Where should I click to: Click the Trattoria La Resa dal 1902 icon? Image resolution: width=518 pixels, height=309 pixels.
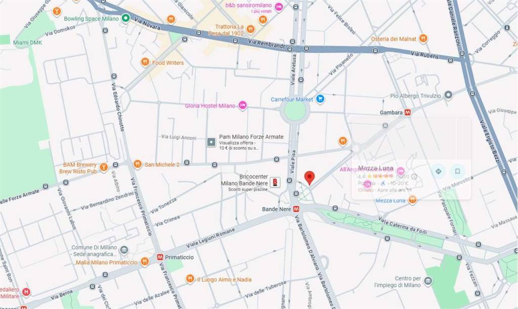[251, 29]
